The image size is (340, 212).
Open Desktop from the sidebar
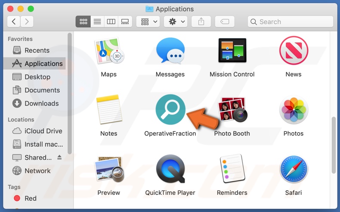[x=35, y=77]
